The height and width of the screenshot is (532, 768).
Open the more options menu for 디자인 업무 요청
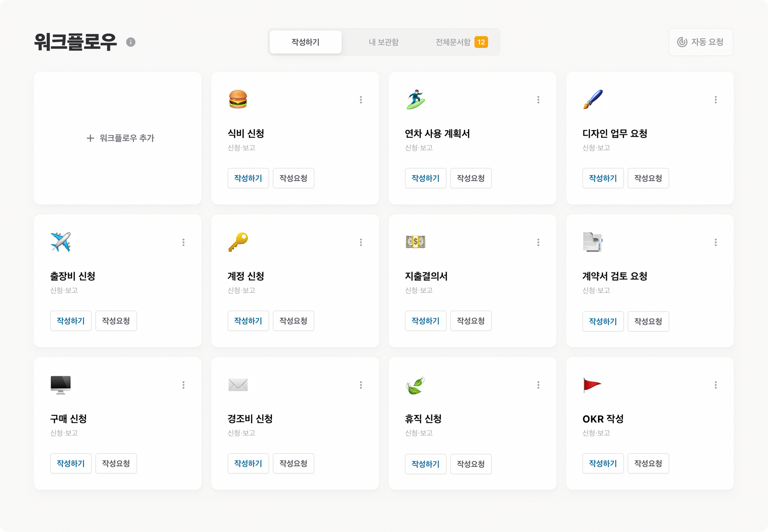[716, 100]
